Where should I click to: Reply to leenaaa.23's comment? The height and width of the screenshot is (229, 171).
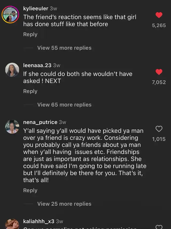[30, 91]
